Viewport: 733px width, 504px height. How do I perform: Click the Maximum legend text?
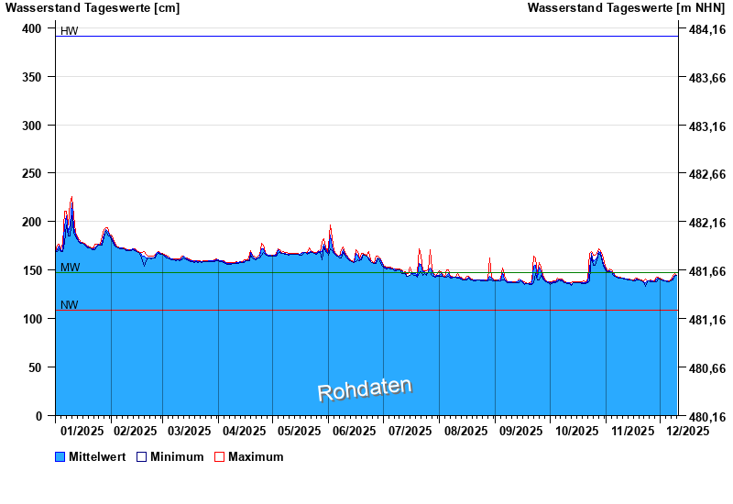(x=256, y=456)
